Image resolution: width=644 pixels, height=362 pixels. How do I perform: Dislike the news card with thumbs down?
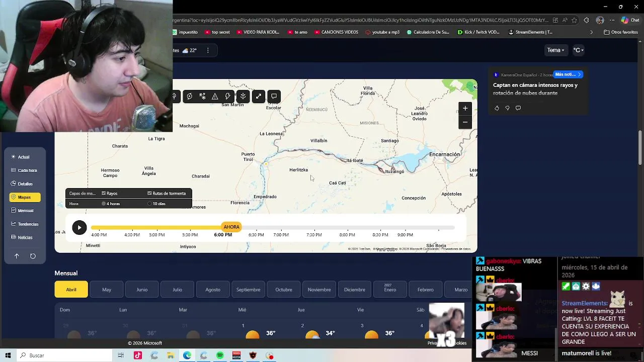(507, 108)
